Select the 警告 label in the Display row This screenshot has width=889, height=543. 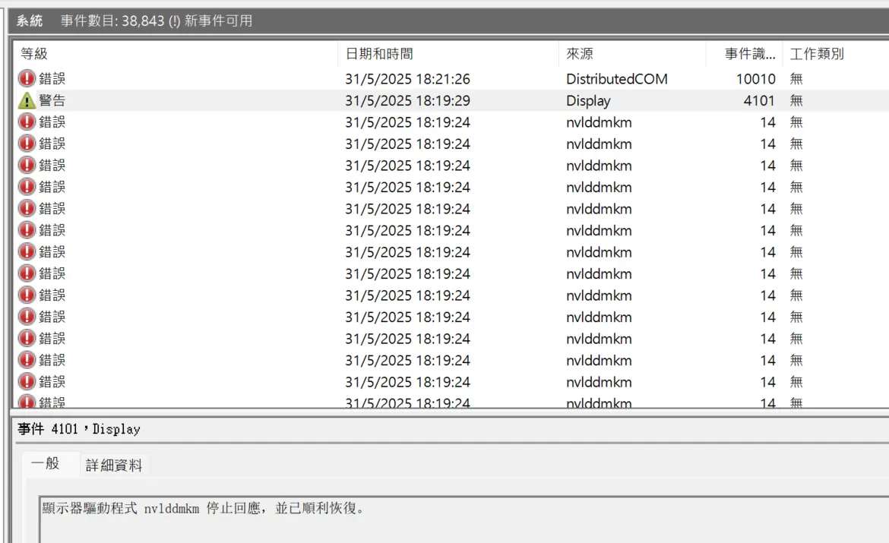[x=52, y=100]
